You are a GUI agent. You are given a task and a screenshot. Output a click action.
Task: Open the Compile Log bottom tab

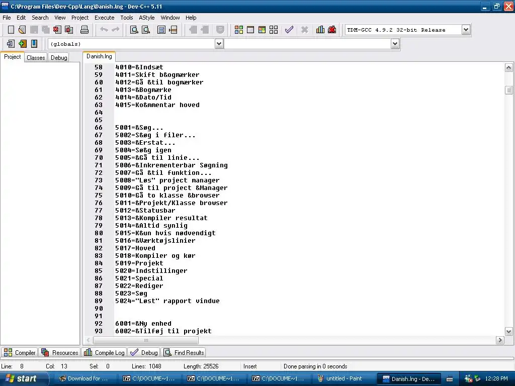click(105, 352)
